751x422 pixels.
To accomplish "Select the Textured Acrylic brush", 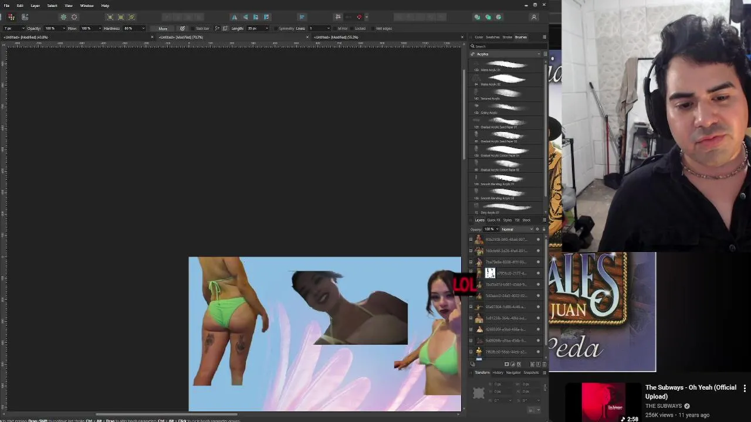I will coord(506,94).
